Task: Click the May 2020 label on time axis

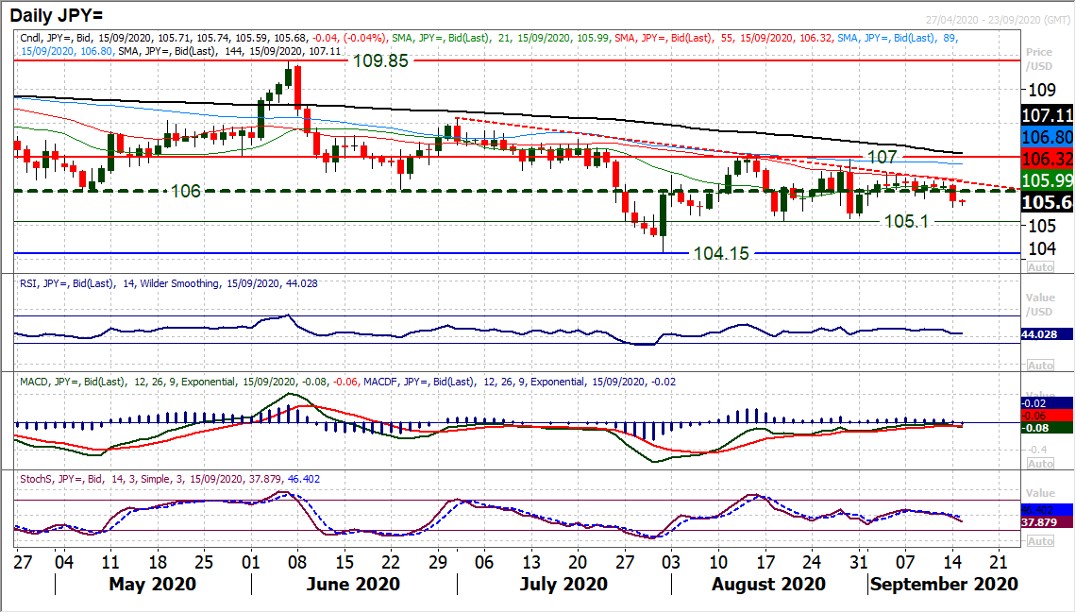Action: [152, 584]
